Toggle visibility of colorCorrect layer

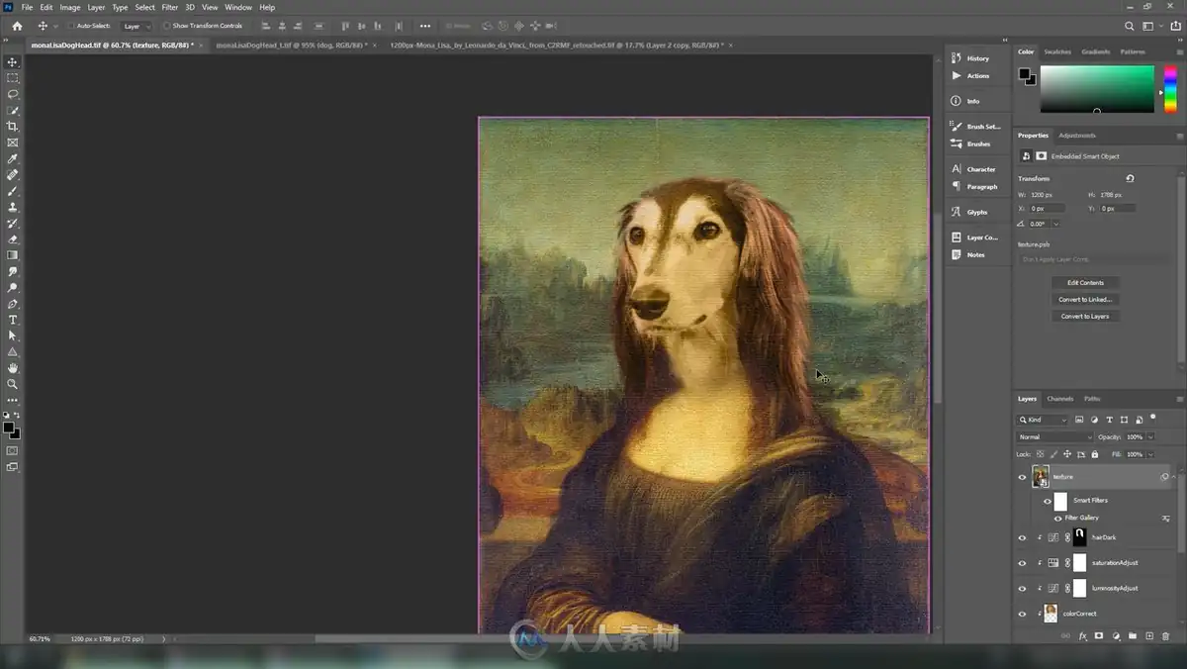coord(1022,614)
